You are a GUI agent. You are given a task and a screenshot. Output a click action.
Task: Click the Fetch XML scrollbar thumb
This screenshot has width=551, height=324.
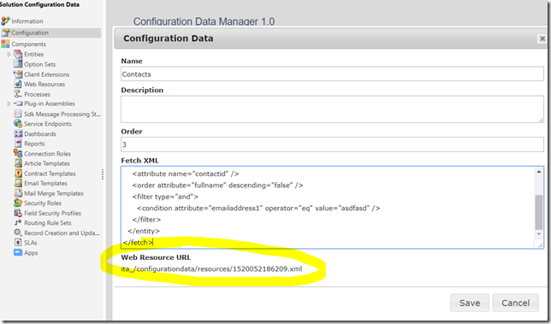(x=539, y=212)
